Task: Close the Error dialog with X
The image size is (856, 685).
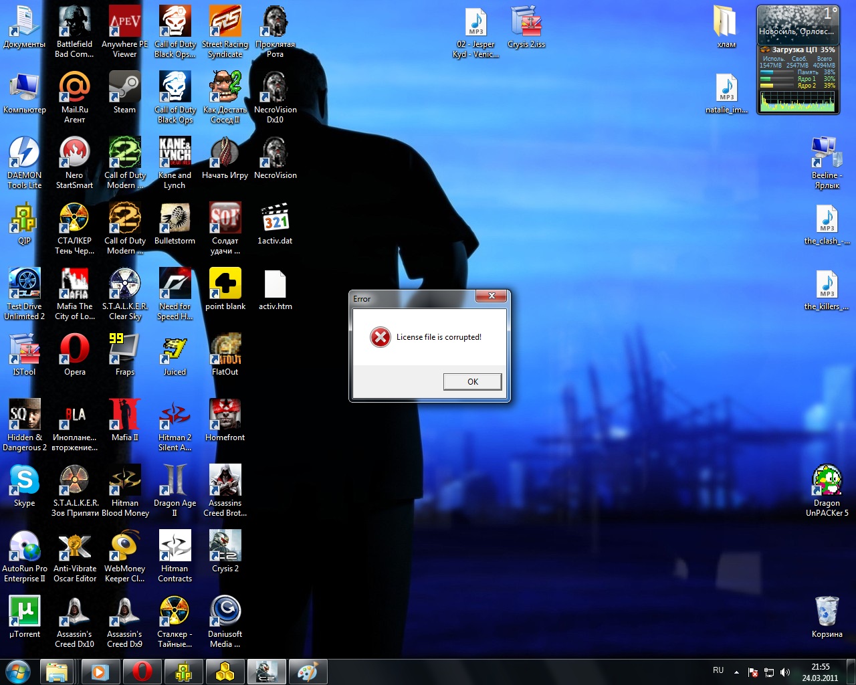Action: click(x=492, y=296)
